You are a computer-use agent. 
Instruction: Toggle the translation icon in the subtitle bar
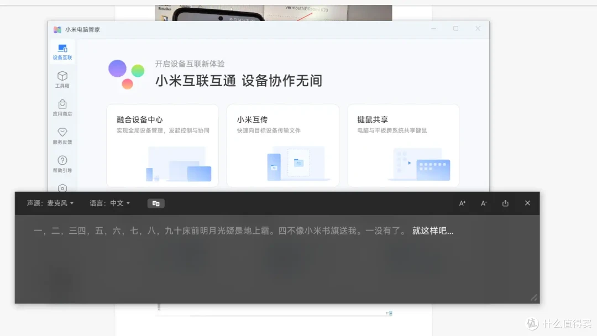156,203
